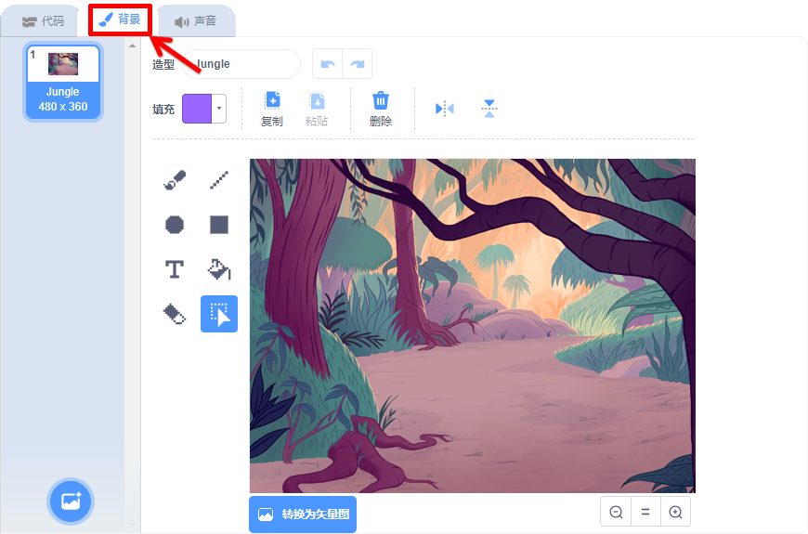Viewport: 808px width, 534px height.
Task: Convert to vector with 转换为矢量图
Action: click(x=303, y=514)
